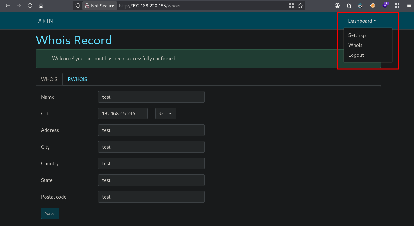Click the extension icon with red glasses

(x=360, y=6)
